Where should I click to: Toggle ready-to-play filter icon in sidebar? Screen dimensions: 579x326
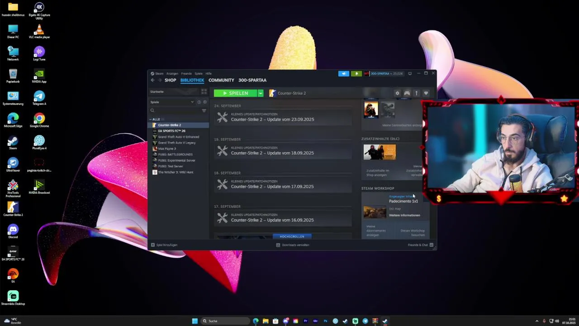[x=204, y=102]
